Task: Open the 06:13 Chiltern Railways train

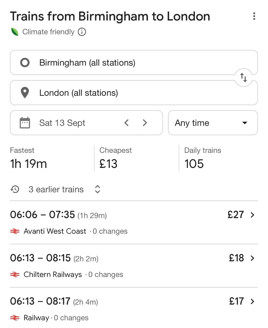Action: (x=134, y=266)
